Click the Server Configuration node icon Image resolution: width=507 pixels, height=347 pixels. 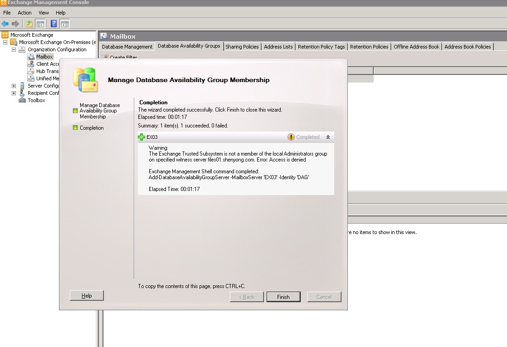pyautogui.click(x=22, y=86)
